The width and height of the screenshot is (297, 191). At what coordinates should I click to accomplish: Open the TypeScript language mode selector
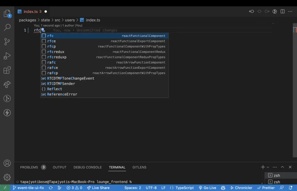pyautogui.click(x=182, y=188)
